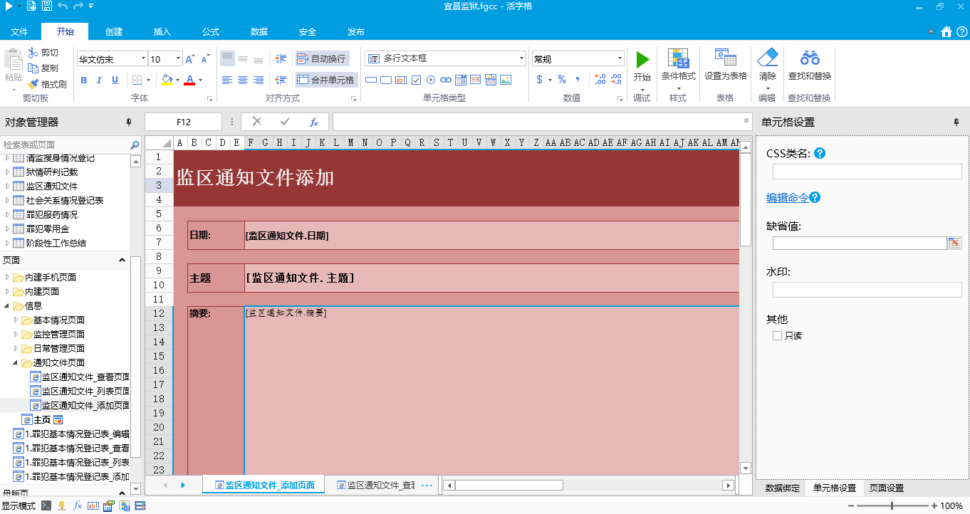Click the 清除 eraser icon
The width and height of the screenshot is (970, 514).
tap(767, 58)
